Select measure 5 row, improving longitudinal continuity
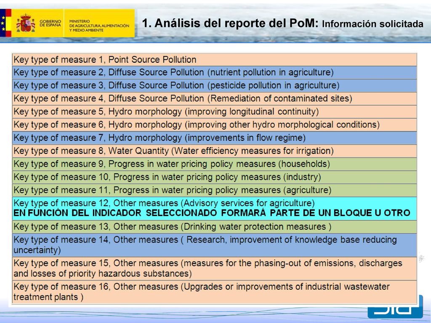The height and width of the screenshot is (323, 431). point(214,112)
